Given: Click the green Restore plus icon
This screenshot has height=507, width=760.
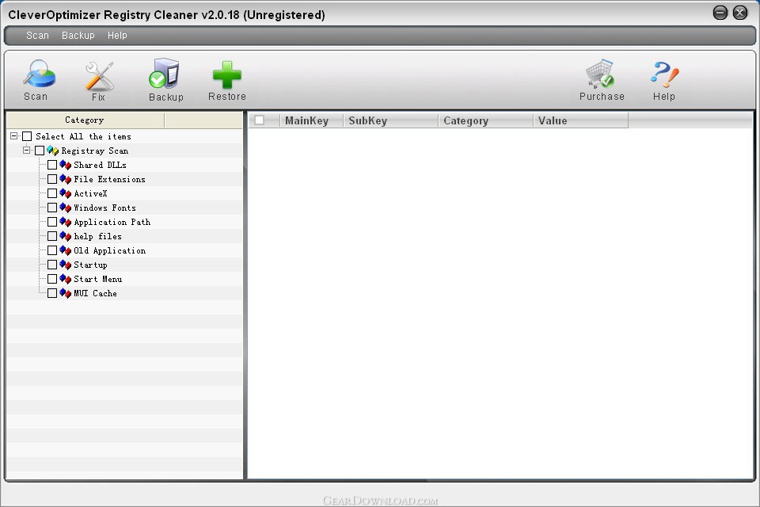Looking at the screenshot, I should (227, 75).
